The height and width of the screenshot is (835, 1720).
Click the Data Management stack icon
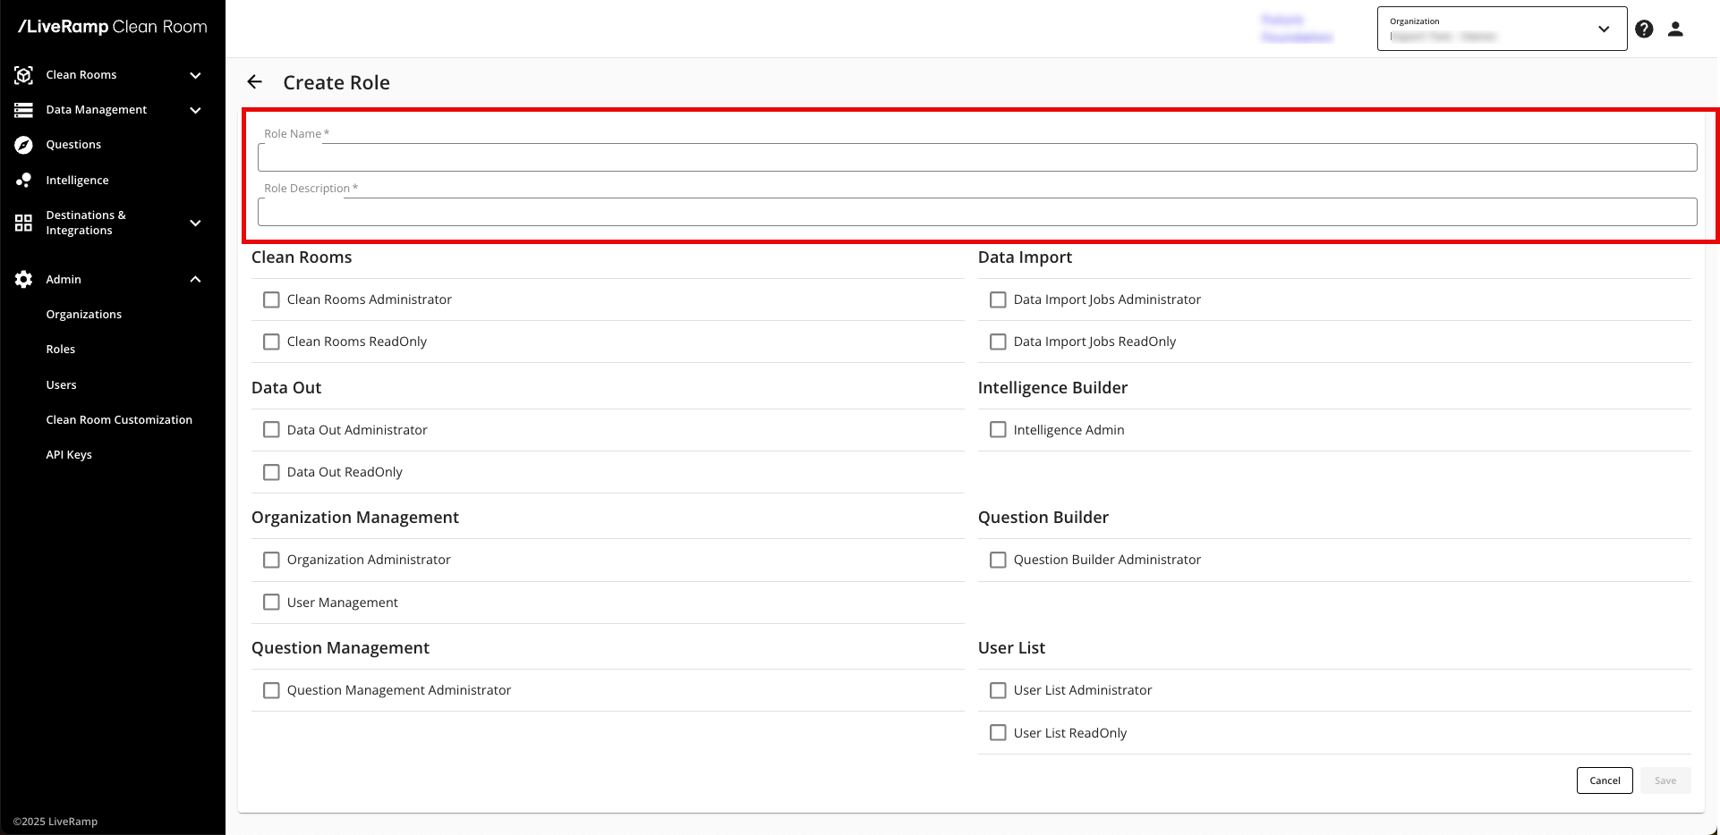coord(24,110)
